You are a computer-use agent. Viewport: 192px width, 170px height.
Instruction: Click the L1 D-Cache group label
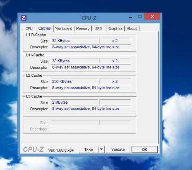point(36,35)
